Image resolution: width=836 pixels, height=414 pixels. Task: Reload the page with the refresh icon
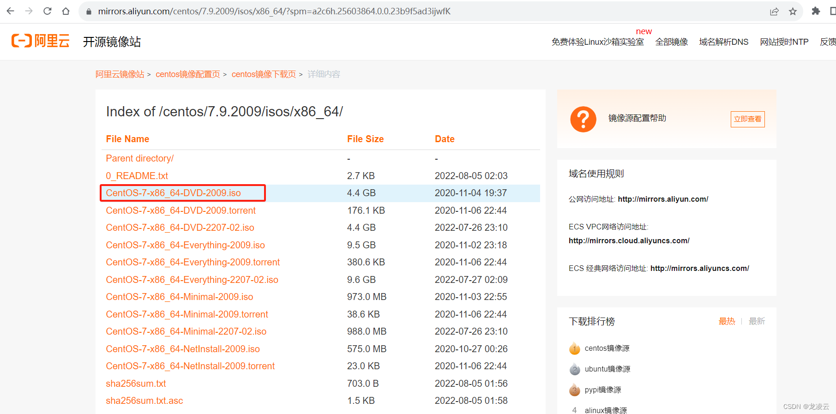47,11
